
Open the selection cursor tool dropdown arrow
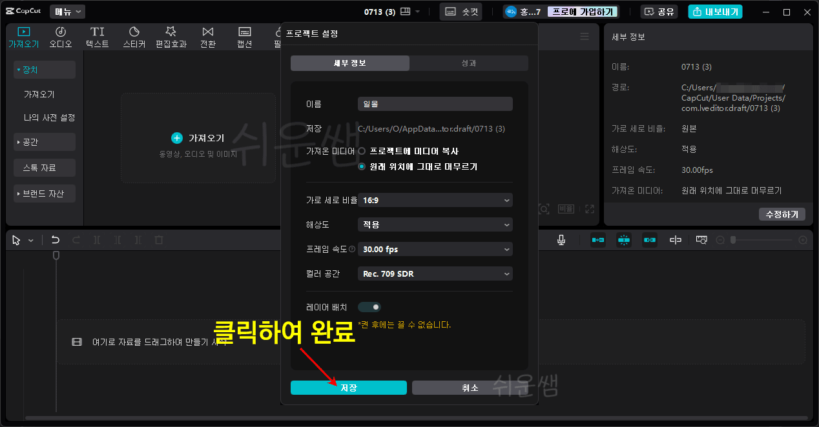point(31,241)
